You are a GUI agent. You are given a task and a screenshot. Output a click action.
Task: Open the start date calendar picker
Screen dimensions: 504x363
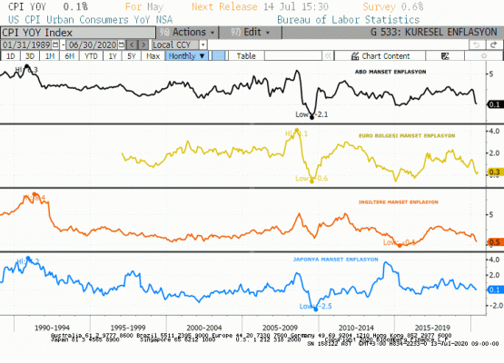click(x=55, y=44)
